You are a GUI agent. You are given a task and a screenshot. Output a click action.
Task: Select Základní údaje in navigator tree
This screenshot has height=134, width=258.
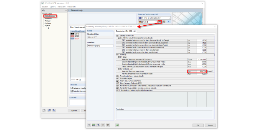pos(50,16)
